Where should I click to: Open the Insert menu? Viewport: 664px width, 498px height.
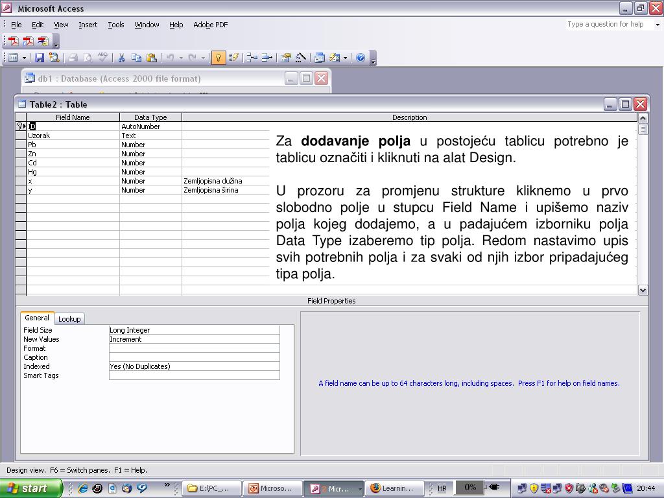pyautogui.click(x=88, y=25)
